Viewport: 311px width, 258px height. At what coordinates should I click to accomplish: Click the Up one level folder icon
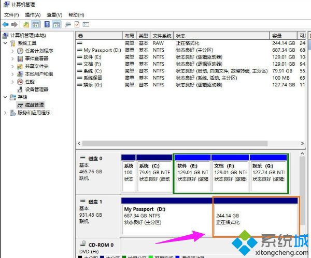click(26, 24)
